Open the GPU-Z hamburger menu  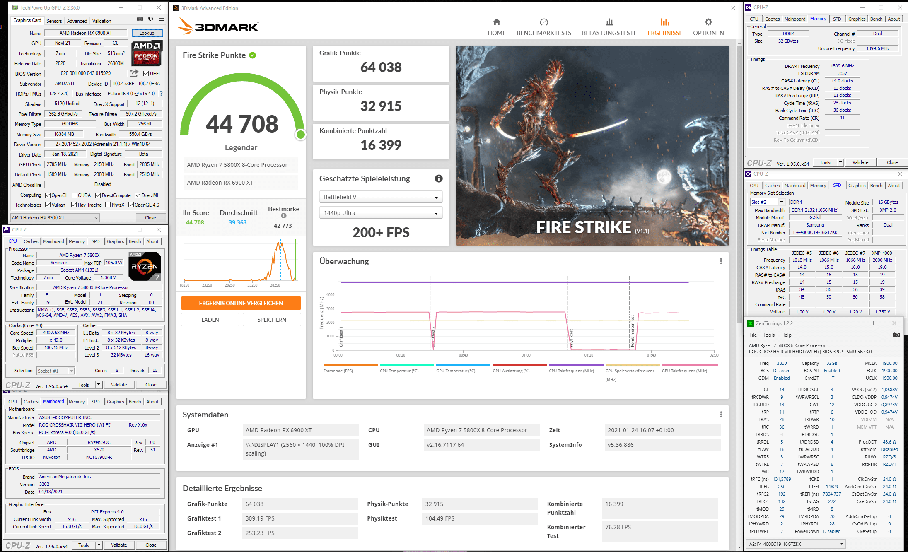(161, 19)
